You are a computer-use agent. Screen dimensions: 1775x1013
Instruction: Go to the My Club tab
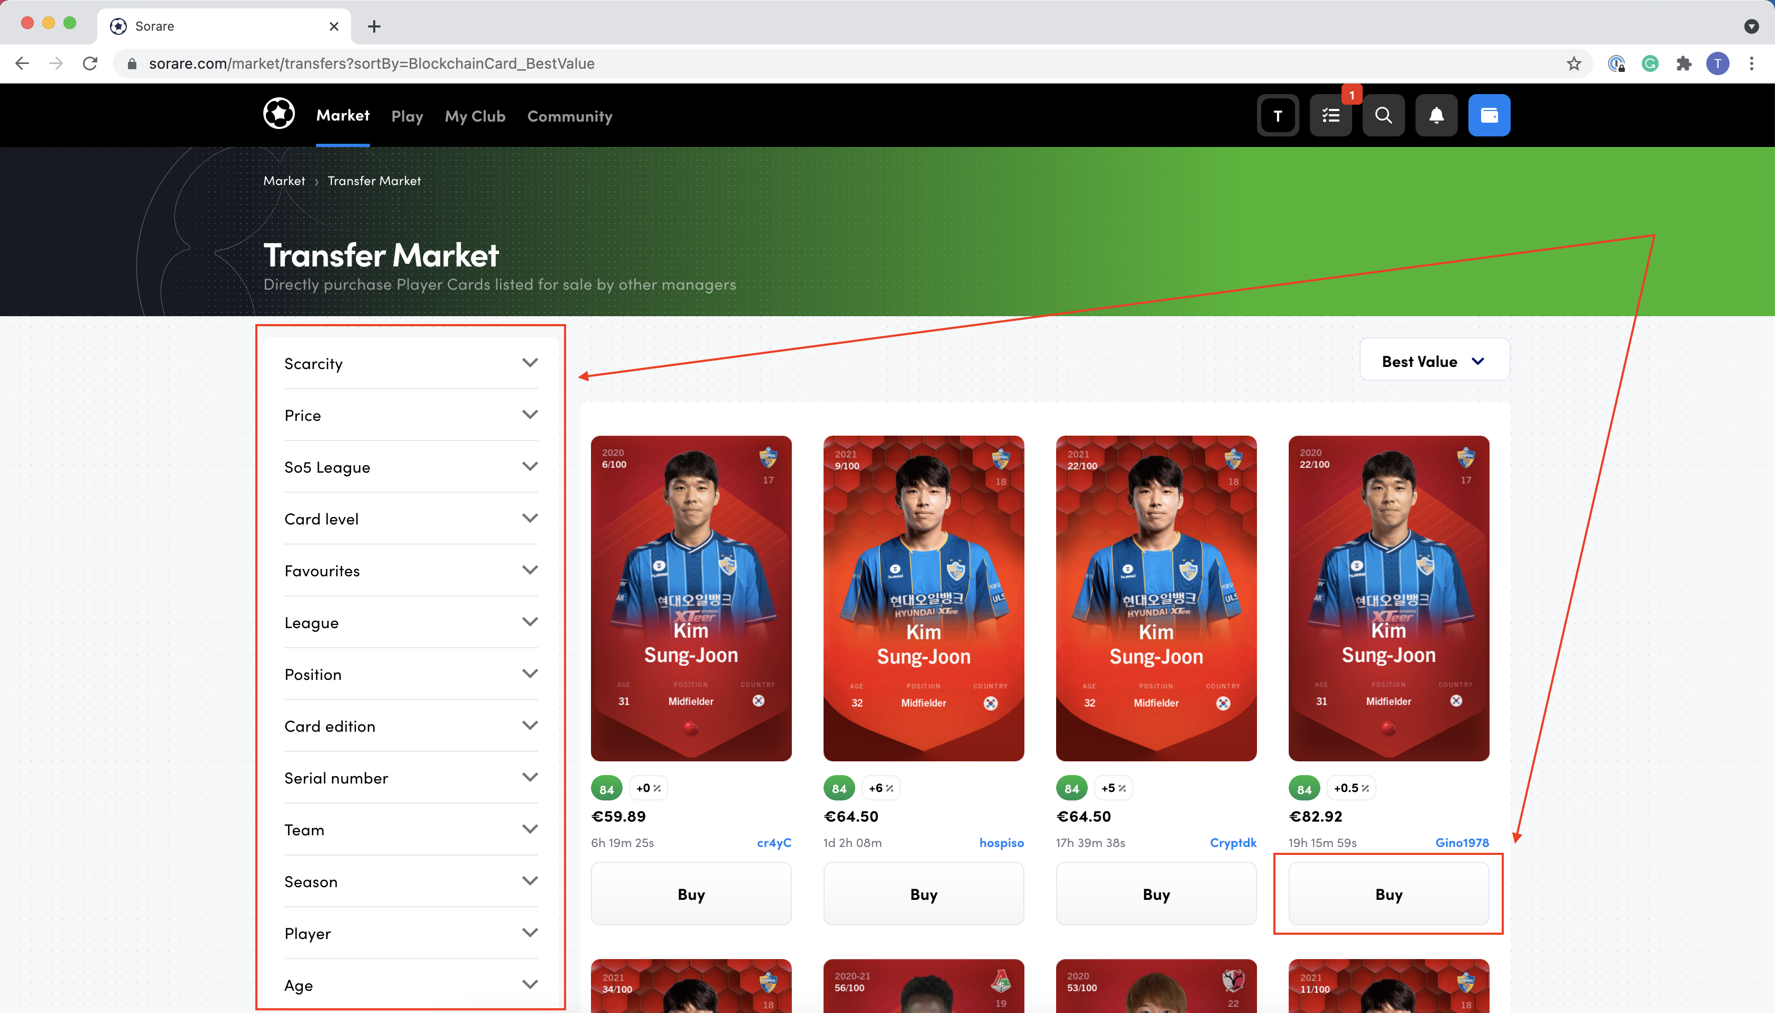[x=475, y=116]
